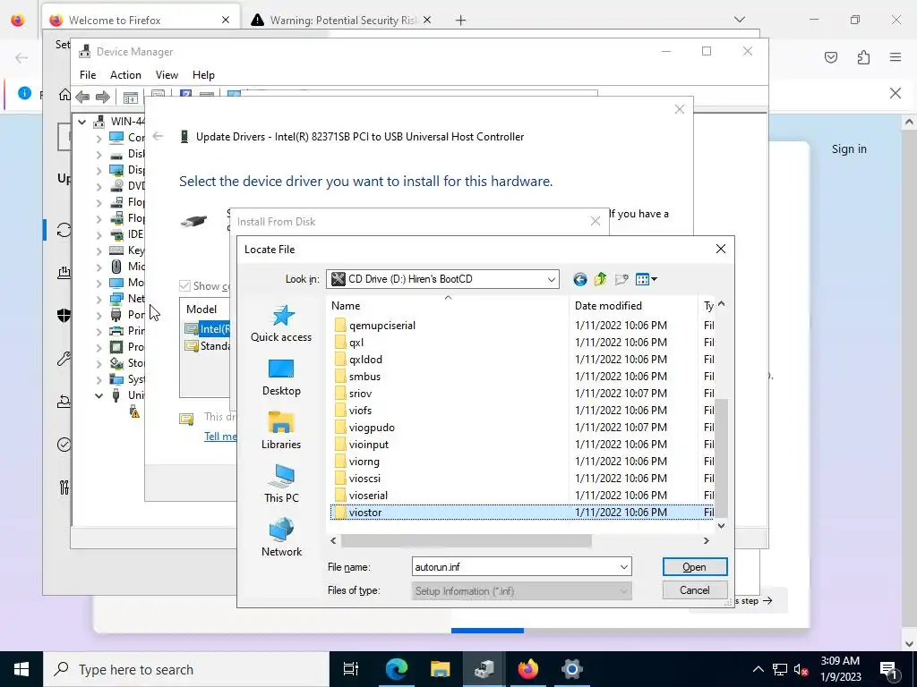Open Firefox application menu hamburger button
Image resolution: width=917 pixels, height=687 pixels.
click(896, 57)
